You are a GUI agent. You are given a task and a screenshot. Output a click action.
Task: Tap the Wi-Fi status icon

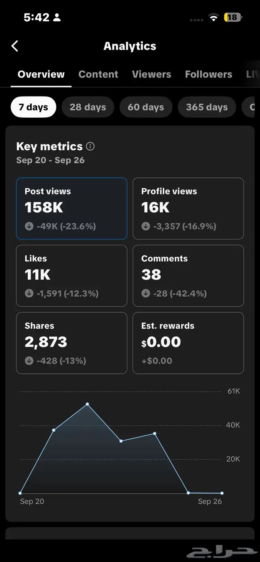(213, 17)
